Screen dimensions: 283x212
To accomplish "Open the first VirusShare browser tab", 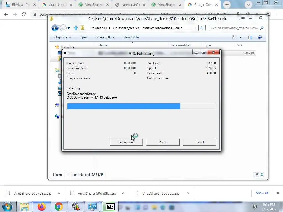I will (x=93, y=5).
